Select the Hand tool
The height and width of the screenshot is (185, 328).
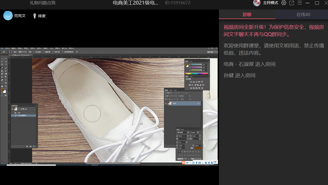(x=2, y=86)
